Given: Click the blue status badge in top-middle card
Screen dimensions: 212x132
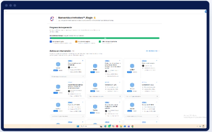Looking at the screenshot, I should (x=93, y=72).
